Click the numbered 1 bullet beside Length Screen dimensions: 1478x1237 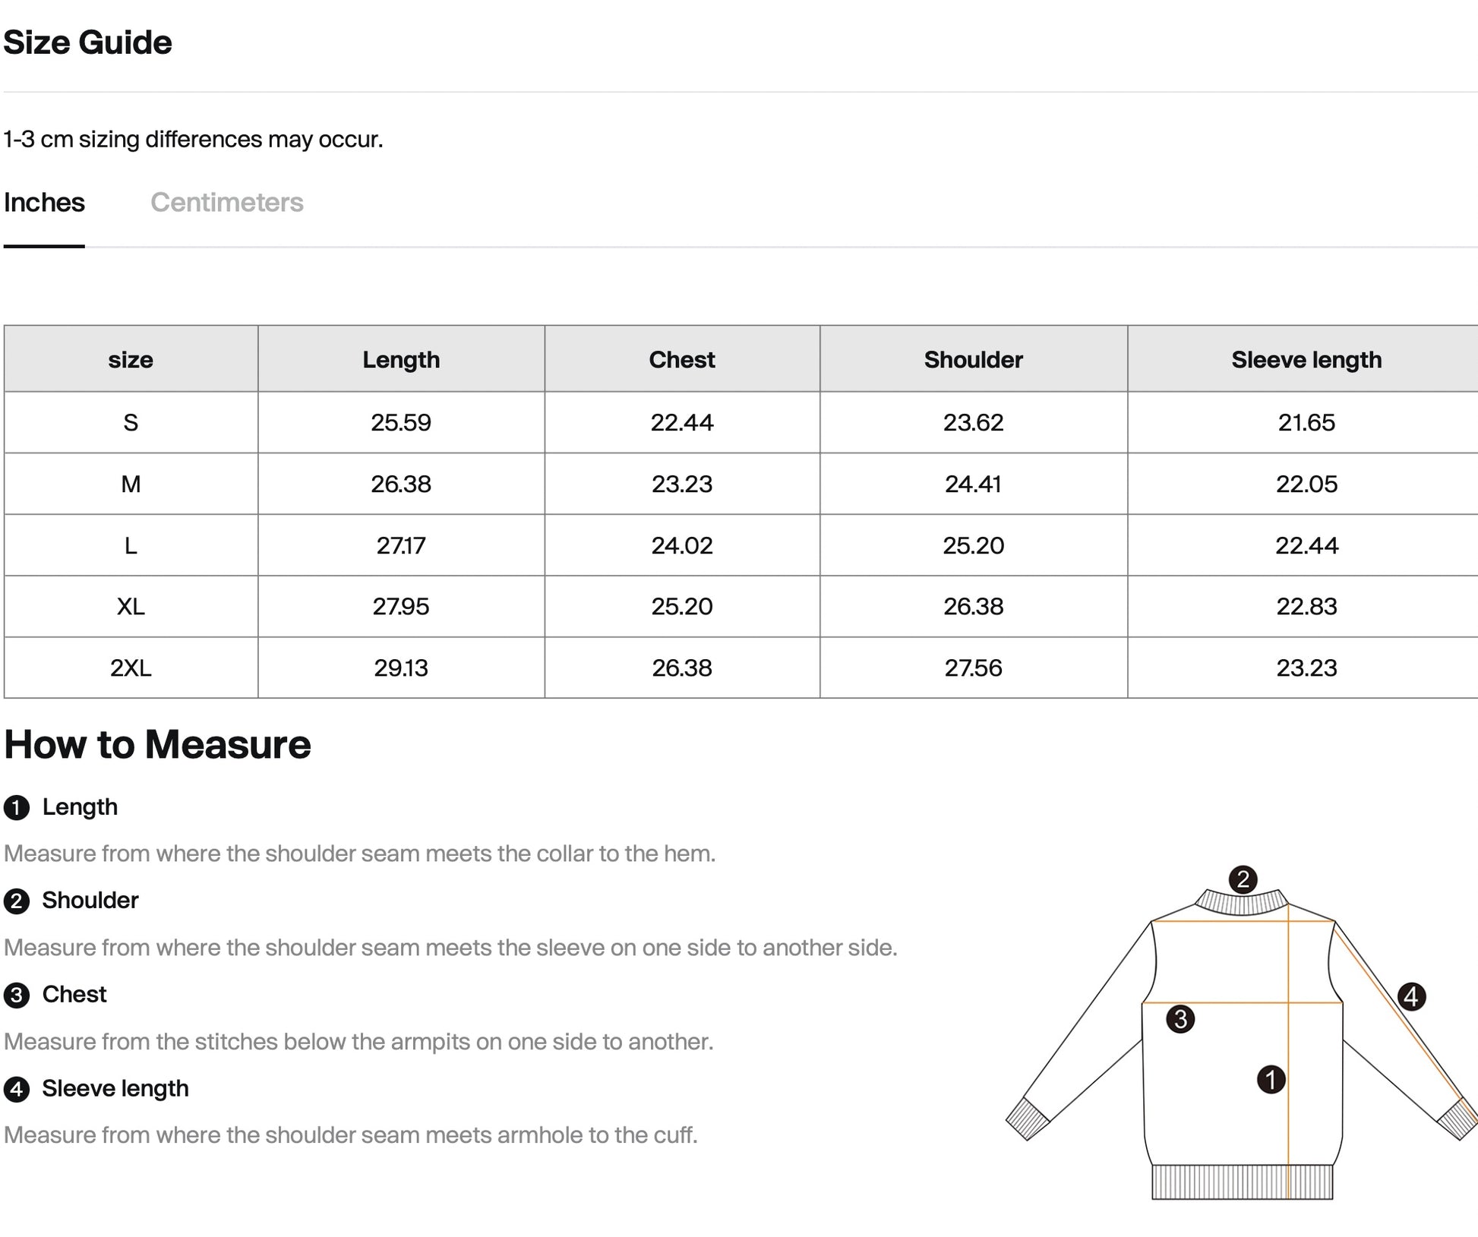coord(16,807)
